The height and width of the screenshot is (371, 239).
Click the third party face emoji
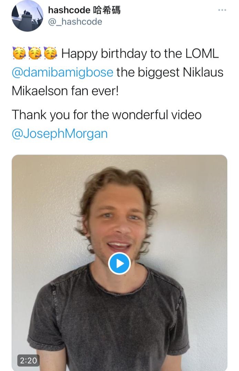click(50, 53)
